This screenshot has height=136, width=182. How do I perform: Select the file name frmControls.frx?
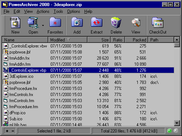coord(21,95)
